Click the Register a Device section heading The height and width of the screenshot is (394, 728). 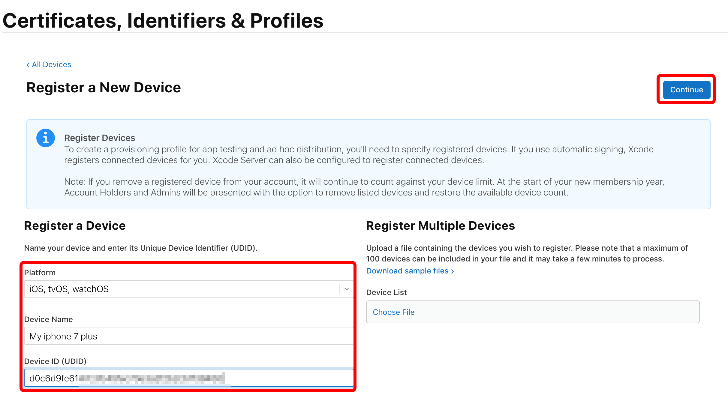point(75,226)
